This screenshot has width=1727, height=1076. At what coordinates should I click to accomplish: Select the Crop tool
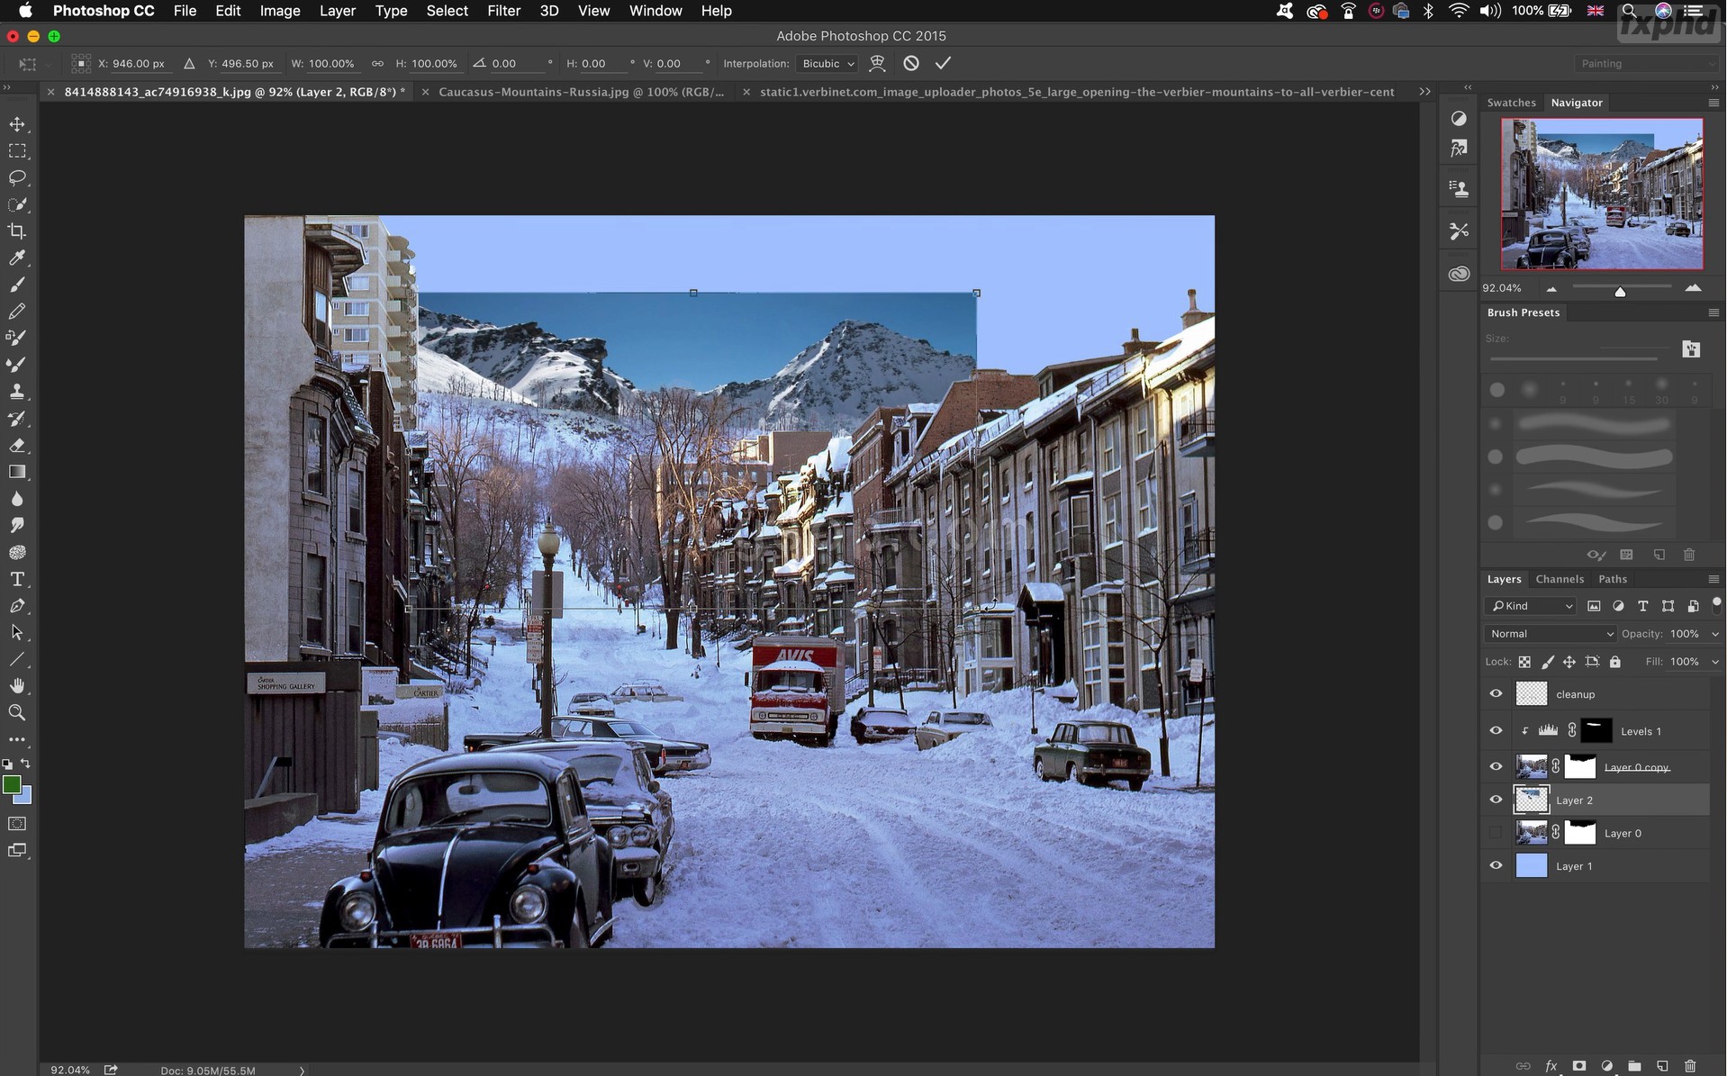(17, 231)
